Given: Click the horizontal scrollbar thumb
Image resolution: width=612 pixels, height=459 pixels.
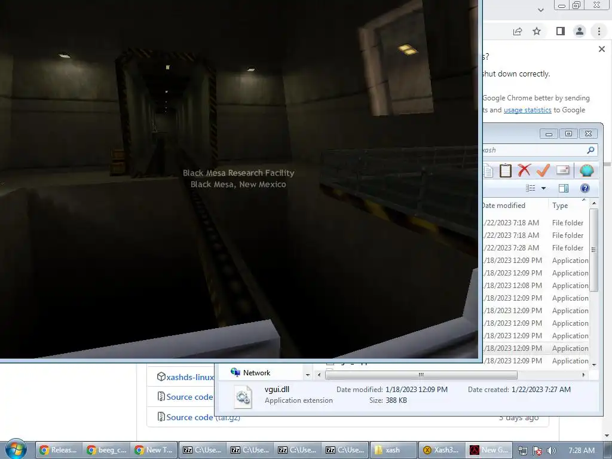Looking at the screenshot, I should pyautogui.click(x=421, y=375).
